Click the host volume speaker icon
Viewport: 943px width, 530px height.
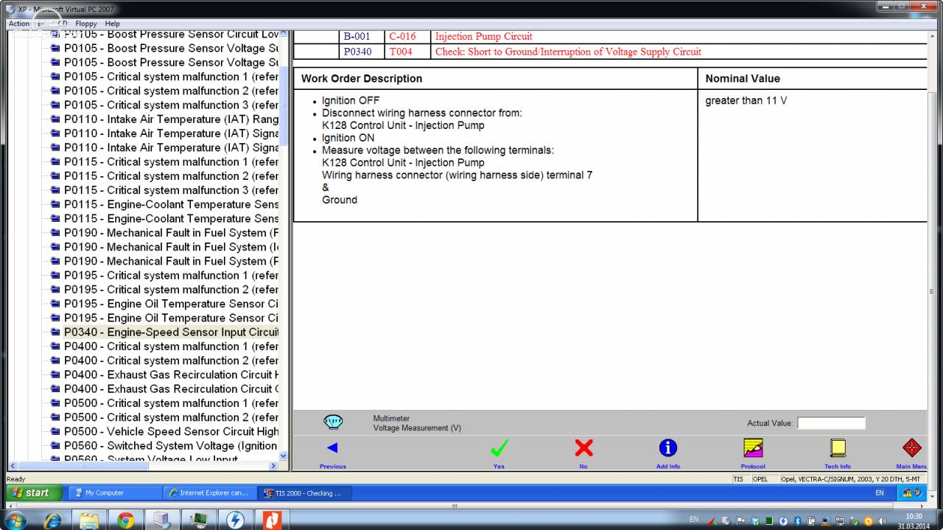(882, 520)
